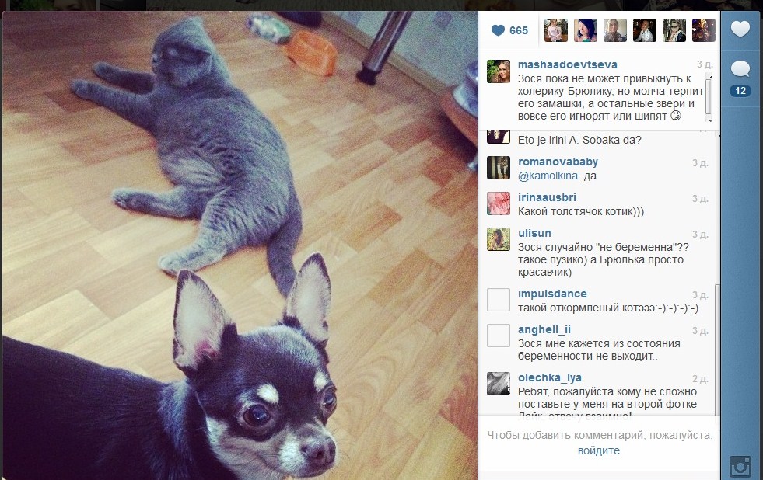Image resolution: width=763 pixels, height=480 pixels.
Task: Open the last liker avatar in the row
Action: click(x=704, y=30)
